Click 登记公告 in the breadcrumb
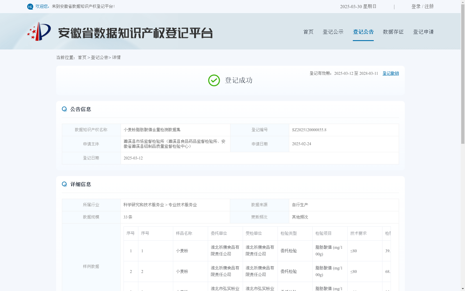Screen dimensions: 465x291 [x=99, y=57]
